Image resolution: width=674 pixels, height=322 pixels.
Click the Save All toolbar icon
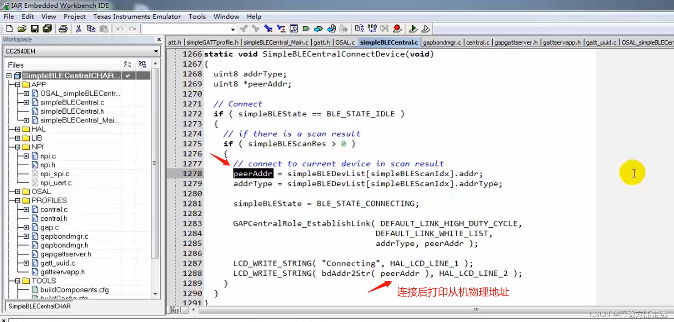click(47, 29)
